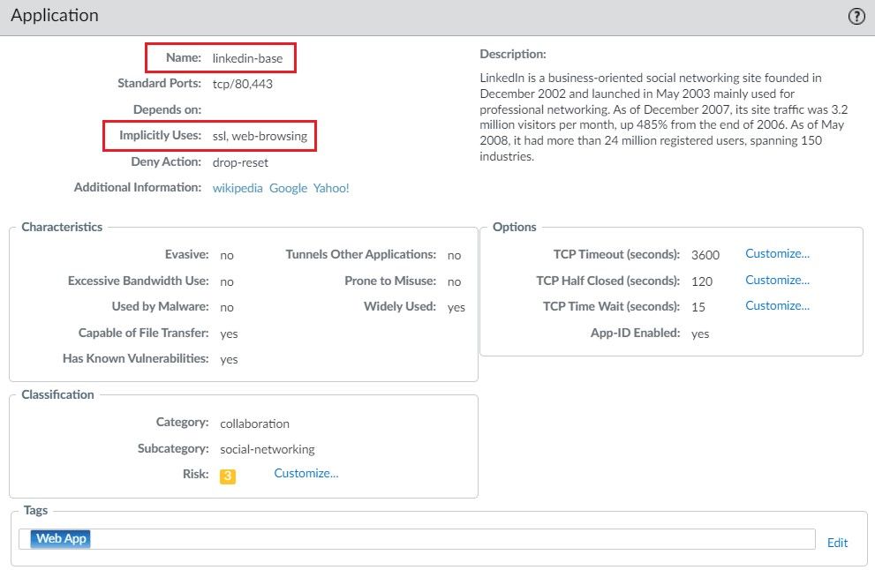This screenshot has height=570, width=875.
Task: Click the LinkedIn description paragraph
Action: pos(663,117)
